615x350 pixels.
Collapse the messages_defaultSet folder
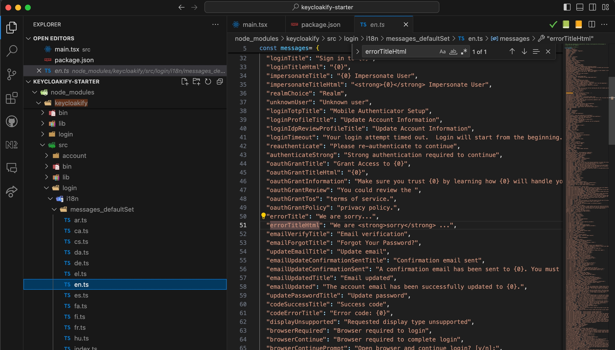click(x=54, y=209)
